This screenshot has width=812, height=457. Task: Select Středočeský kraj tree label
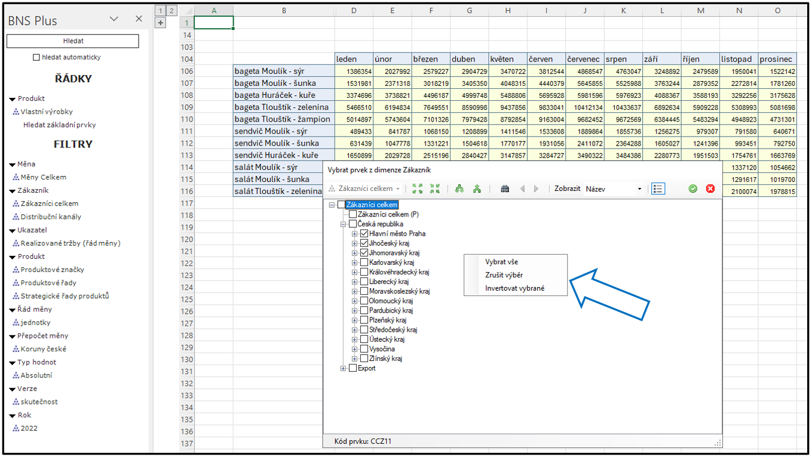coord(393,330)
